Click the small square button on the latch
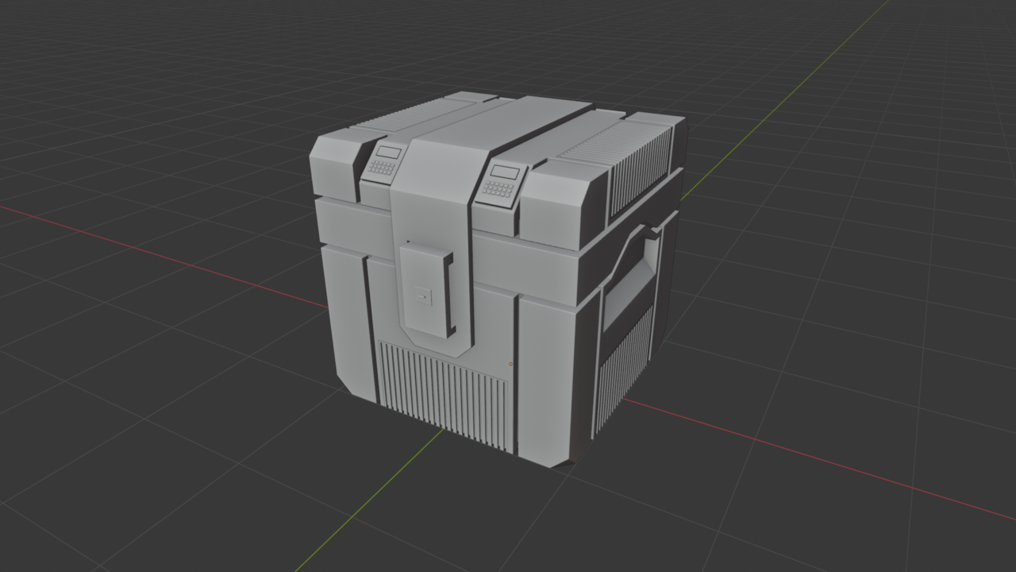This screenshot has width=1016, height=572. pos(425,296)
